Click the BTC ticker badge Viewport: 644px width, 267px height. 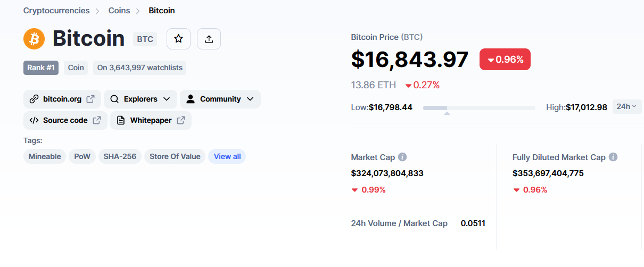(x=145, y=39)
